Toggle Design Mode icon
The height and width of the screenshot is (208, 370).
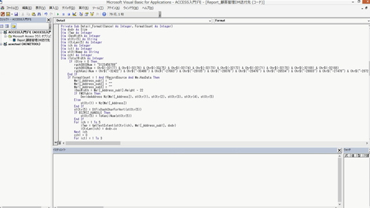75,14
